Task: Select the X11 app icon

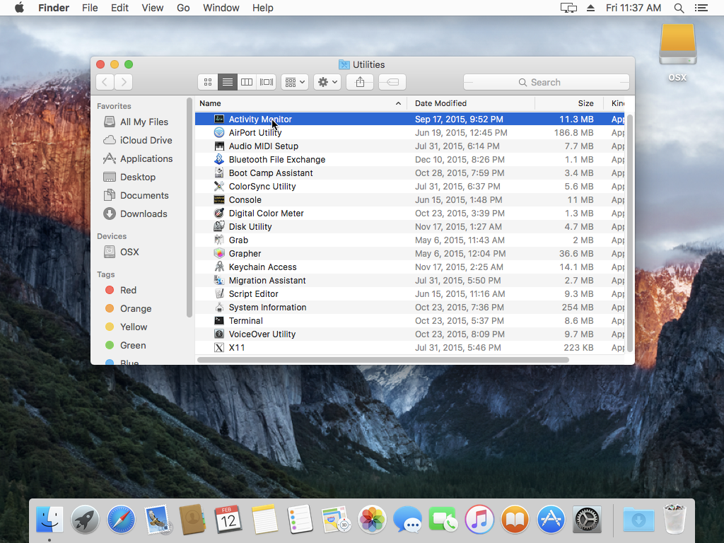Action: (x=219, y=347)
